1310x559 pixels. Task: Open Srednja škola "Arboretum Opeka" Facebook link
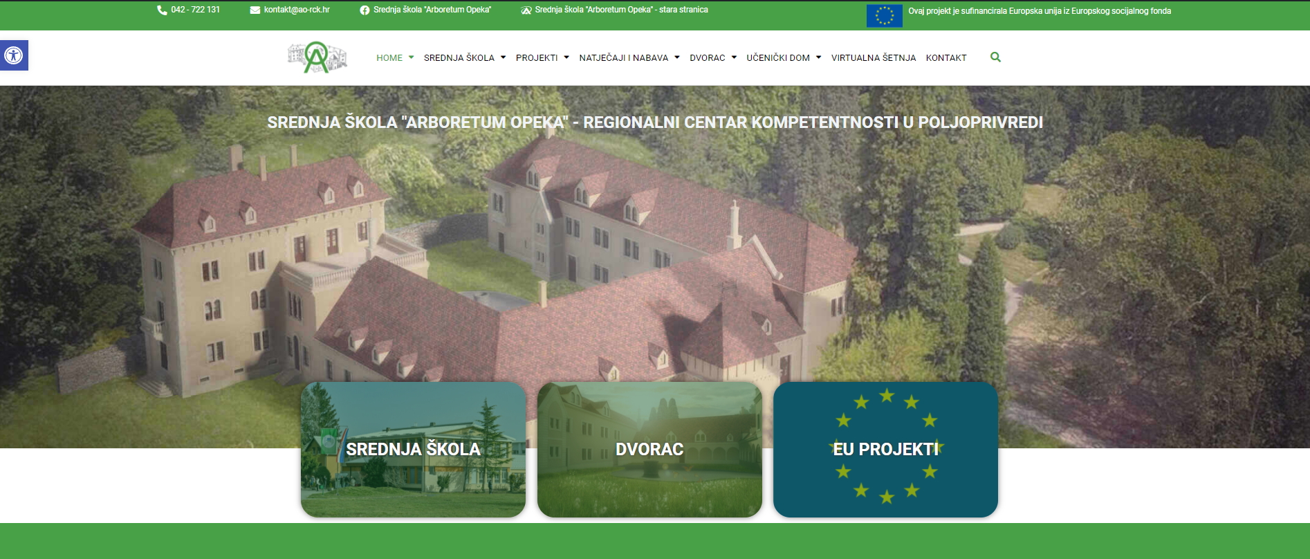(432, 10)
